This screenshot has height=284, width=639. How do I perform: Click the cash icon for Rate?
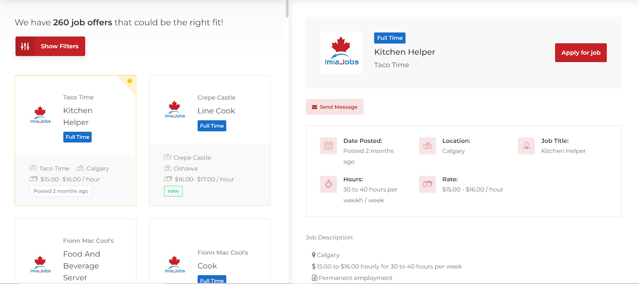[427, 184]
